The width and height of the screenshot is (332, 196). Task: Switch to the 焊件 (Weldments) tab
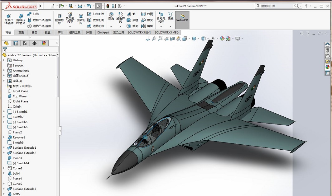[x=61, y=32]
